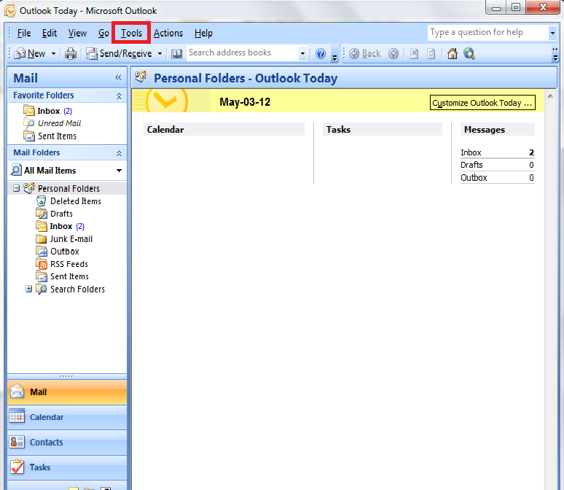Viewport: 564px width, 490px height.
Task: Expand the All Mail Items dropdown
Action: (x=119, y=171)
